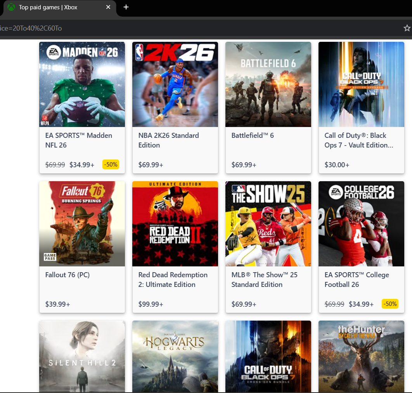Click the Black Ops 7 $30.00+ price

337,165
